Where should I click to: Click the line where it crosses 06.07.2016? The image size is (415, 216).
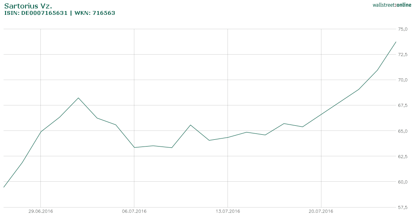134,147
